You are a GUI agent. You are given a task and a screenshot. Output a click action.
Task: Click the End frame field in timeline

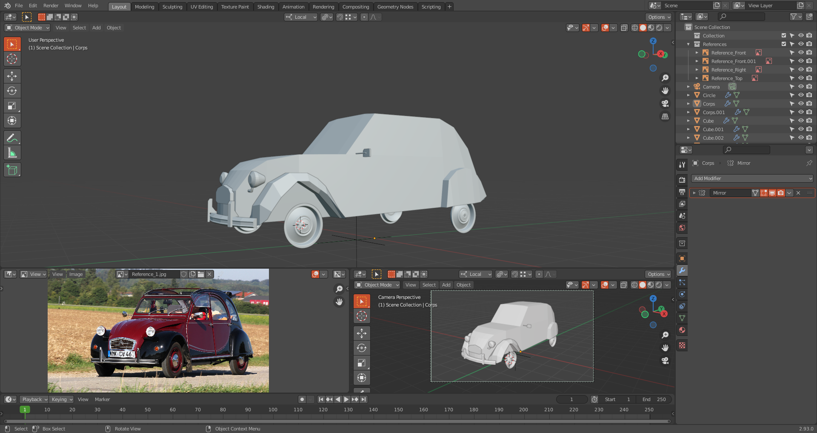coord(654,399)
